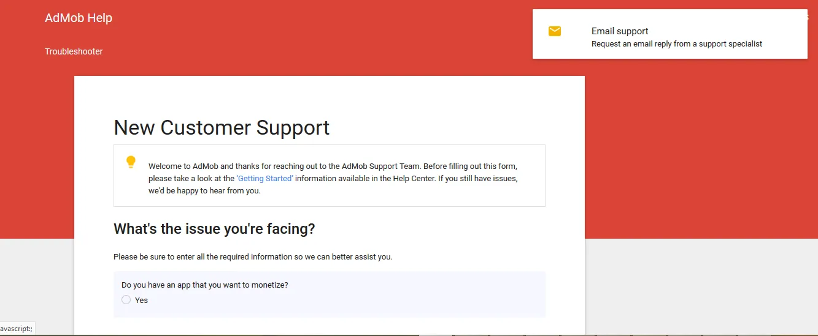
Task: Open the Email support card title
Action: 620,31
